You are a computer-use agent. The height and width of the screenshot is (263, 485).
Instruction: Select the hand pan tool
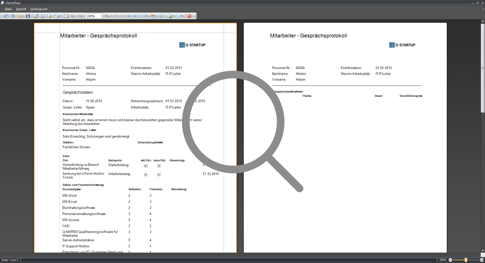[66, 16]
